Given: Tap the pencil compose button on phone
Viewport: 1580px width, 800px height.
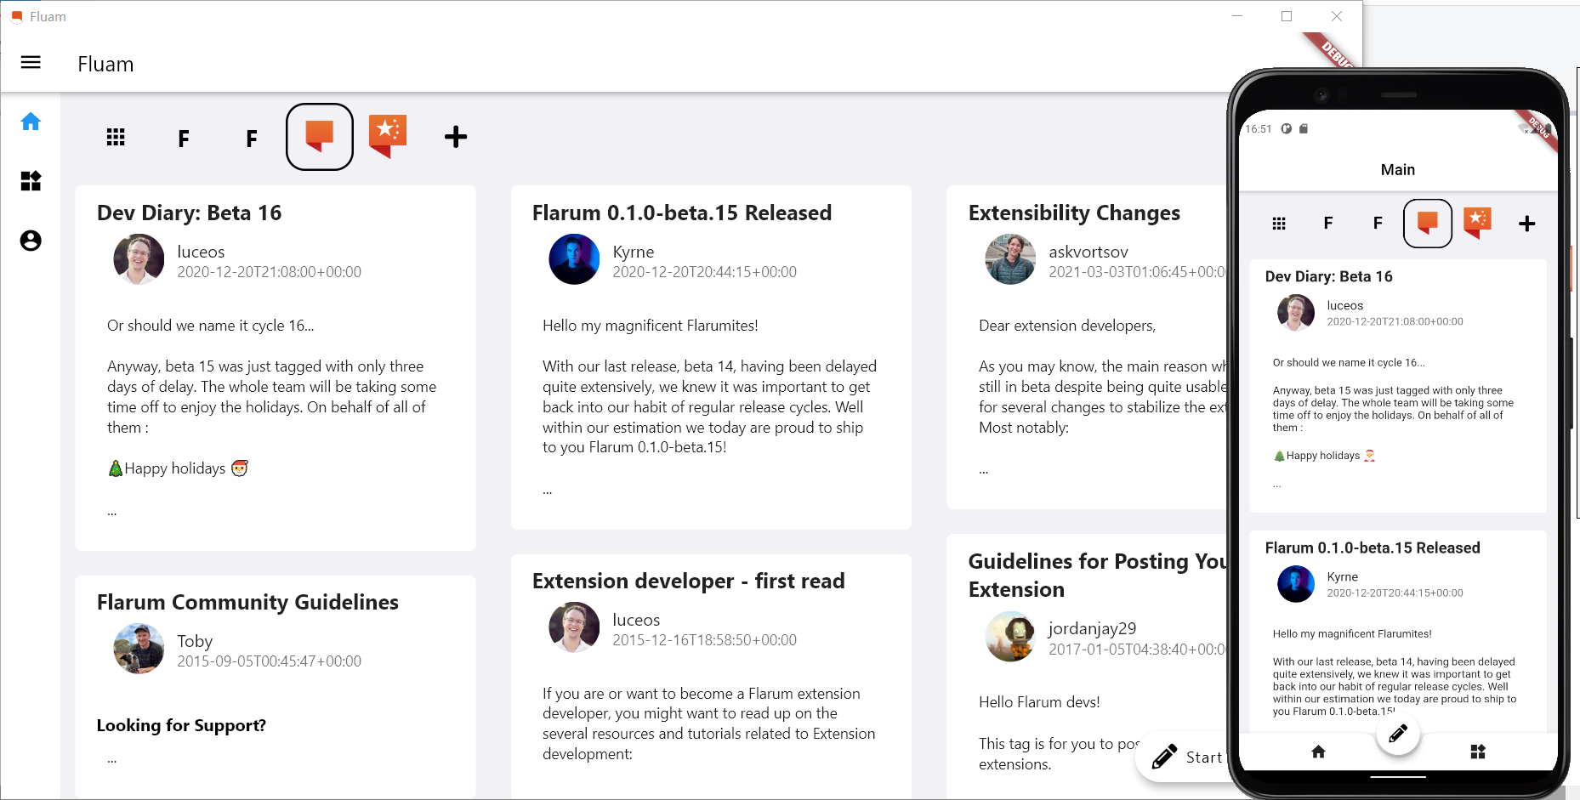Looking at the screenshot, I should point(1398,733).
